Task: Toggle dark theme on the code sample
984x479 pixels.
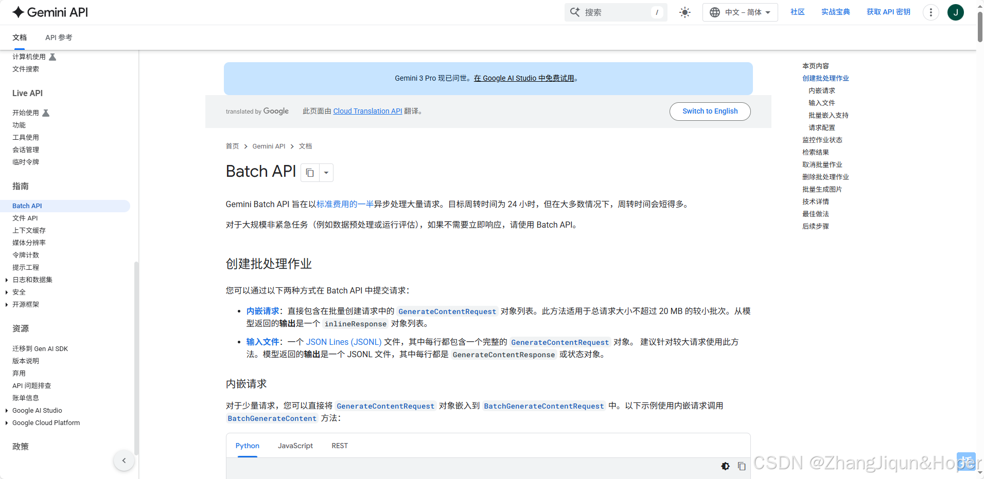Action: pos(725,466)
